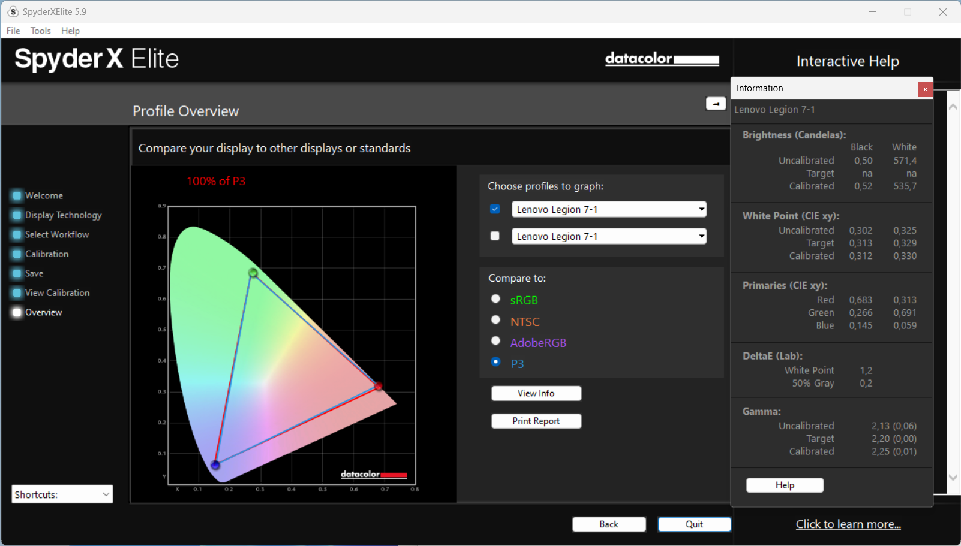Screen dimensions: 961x546
Task: Open the Shortcuts dropdown
Action: coord(62,494)
